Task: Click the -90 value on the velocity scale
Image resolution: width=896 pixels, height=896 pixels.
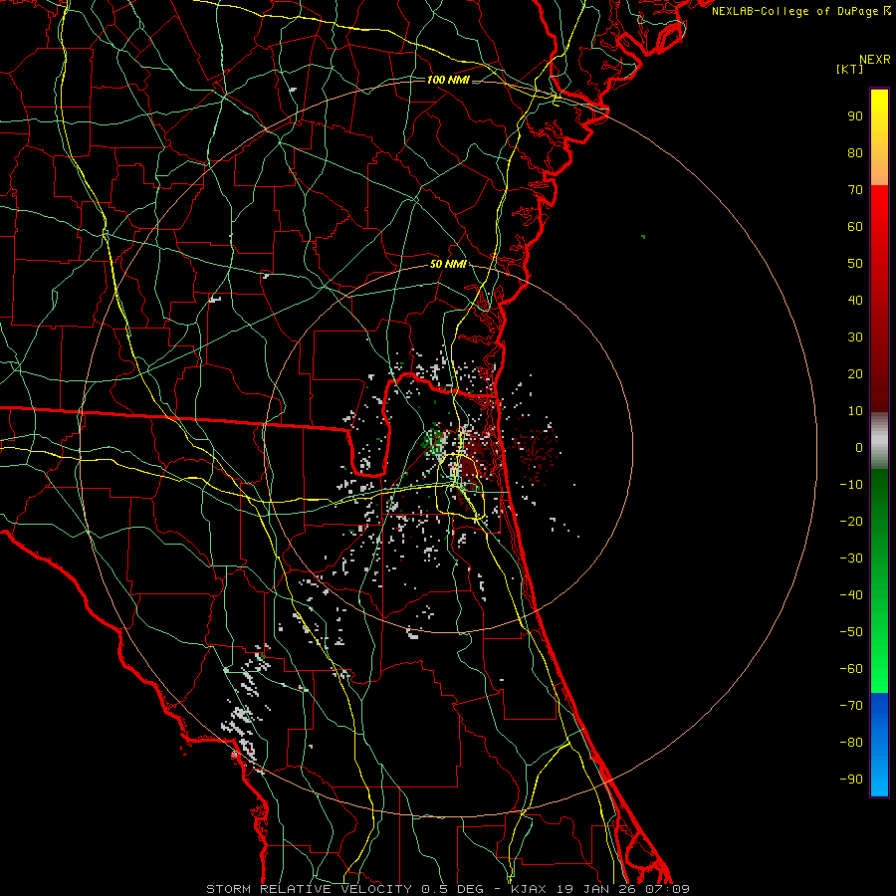Action: [851, 780]
